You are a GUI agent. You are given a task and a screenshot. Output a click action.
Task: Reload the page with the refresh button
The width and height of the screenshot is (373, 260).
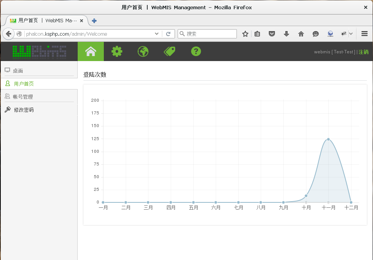click(168, 34)
